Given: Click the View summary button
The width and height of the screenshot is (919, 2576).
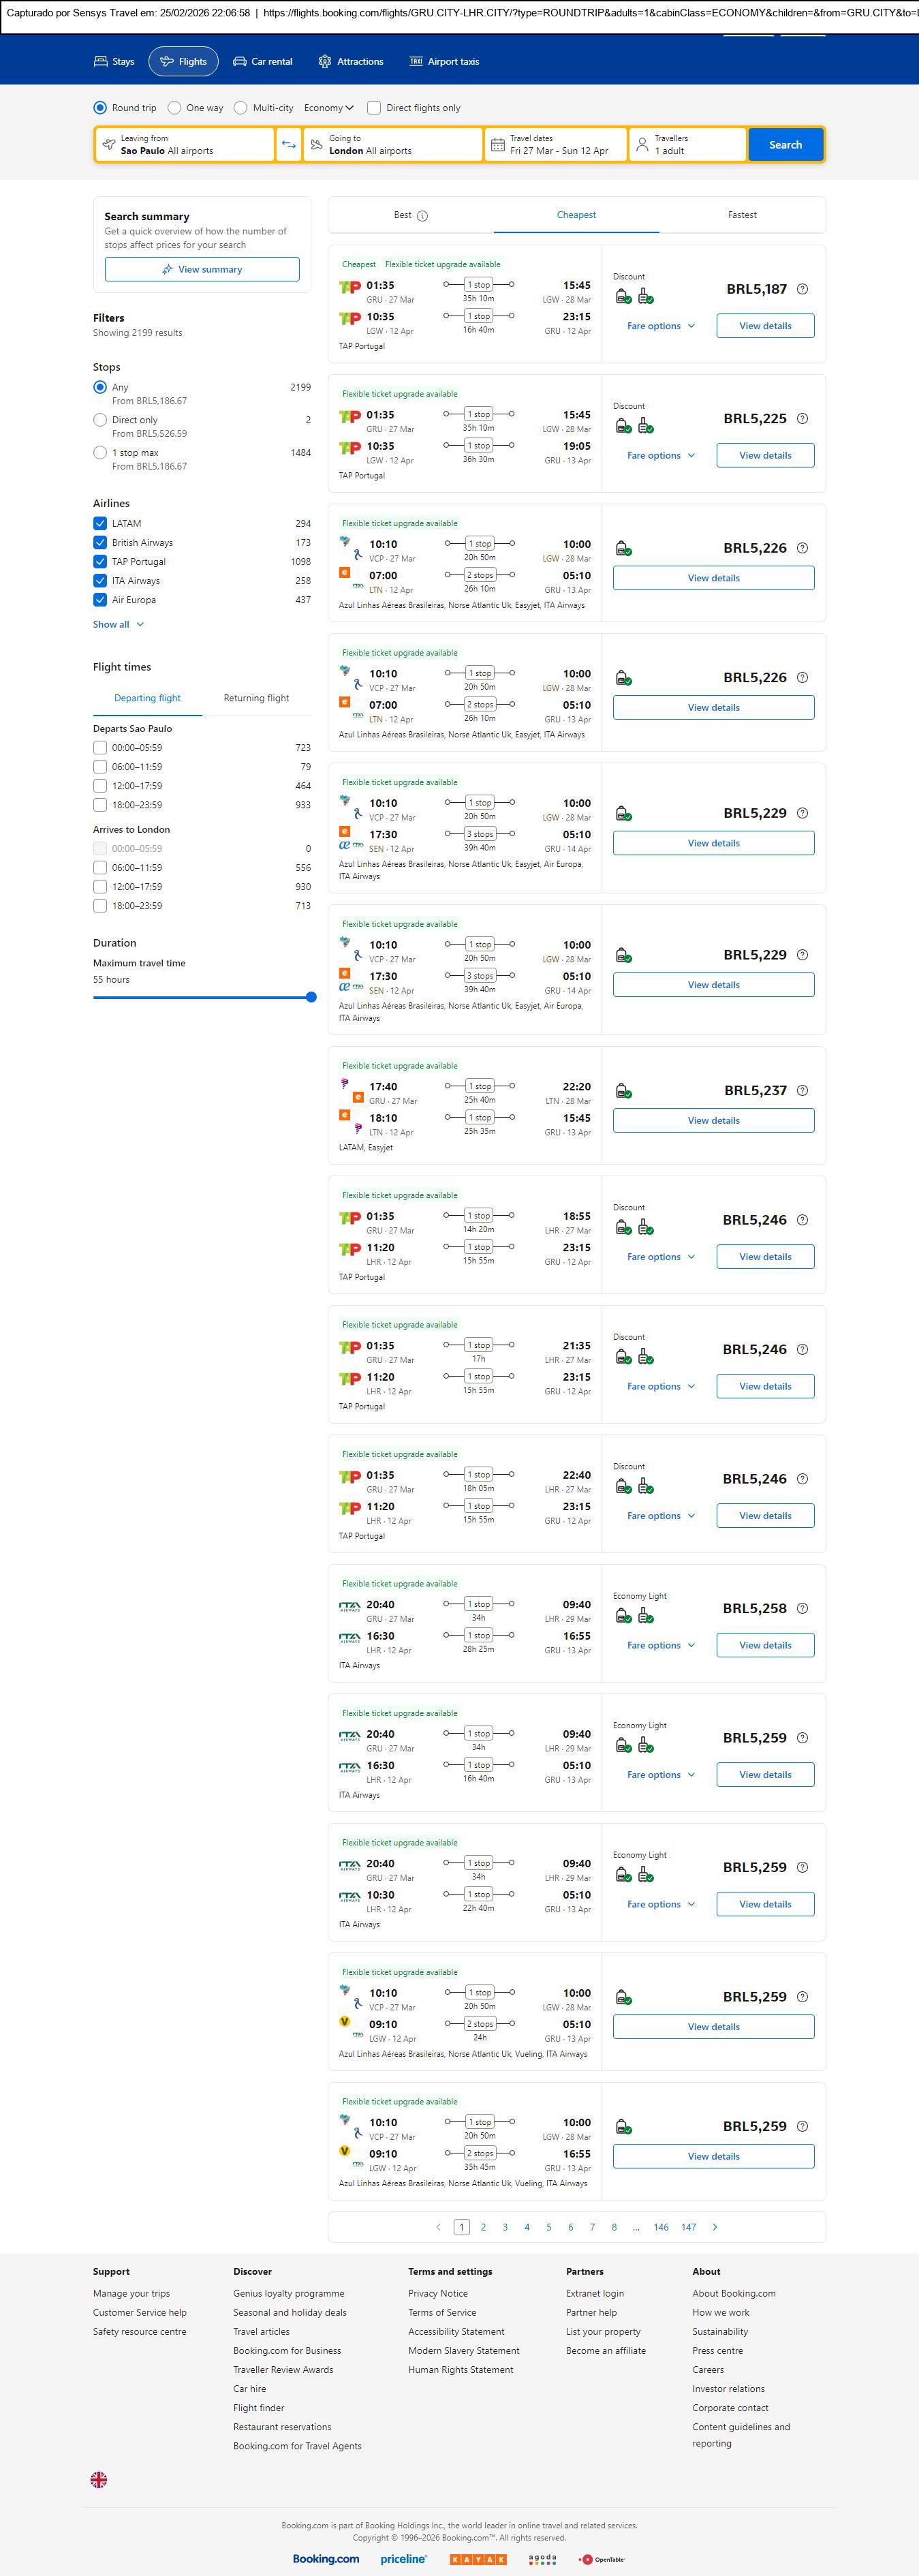Looking at the screenshot, I should coord(202,270).
